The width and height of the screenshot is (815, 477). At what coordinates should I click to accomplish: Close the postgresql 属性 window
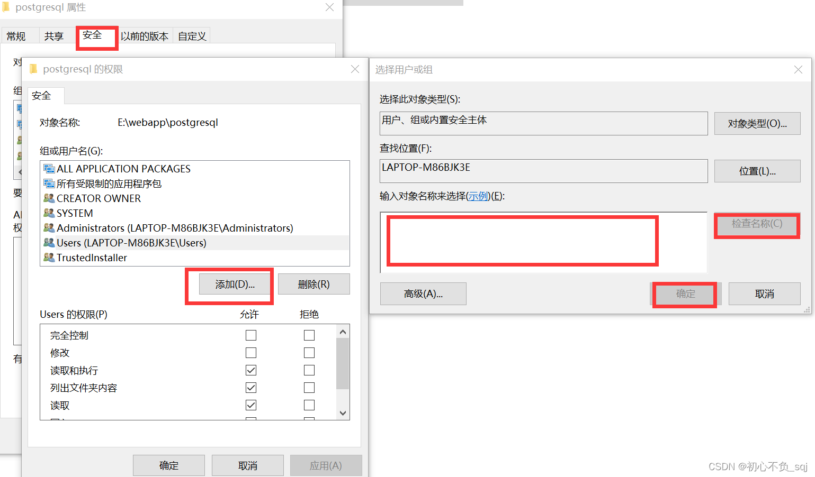329,7
